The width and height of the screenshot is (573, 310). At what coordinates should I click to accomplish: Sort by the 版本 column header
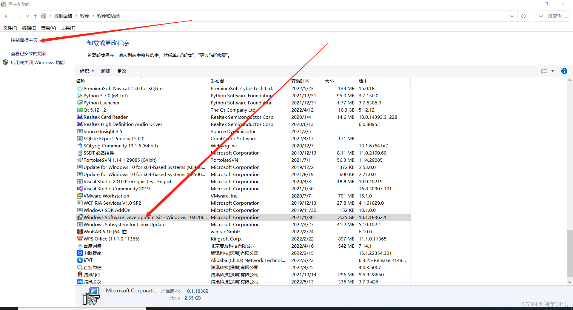tap(383, 81)
